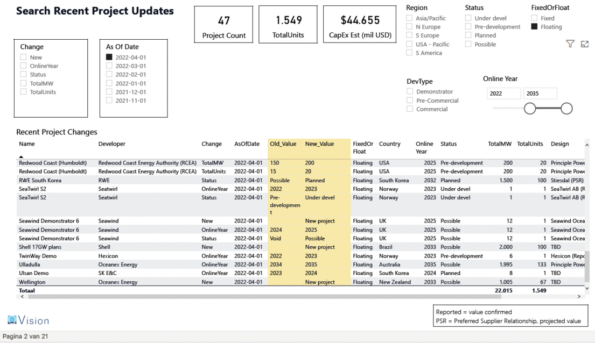Image resolution: width=595 pixels, height=343 pixels.
Task: Click the TotalUnits card showing 1.549
Action: (288, 25)
